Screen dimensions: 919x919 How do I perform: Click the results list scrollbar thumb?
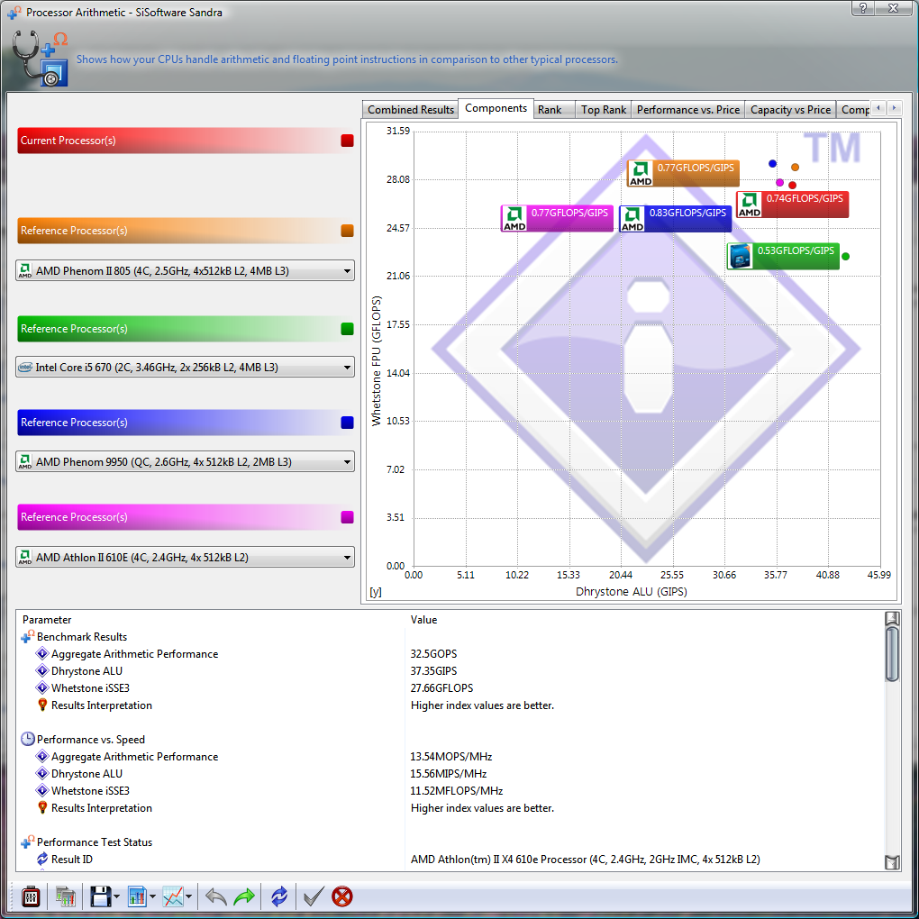click(891, 654)
